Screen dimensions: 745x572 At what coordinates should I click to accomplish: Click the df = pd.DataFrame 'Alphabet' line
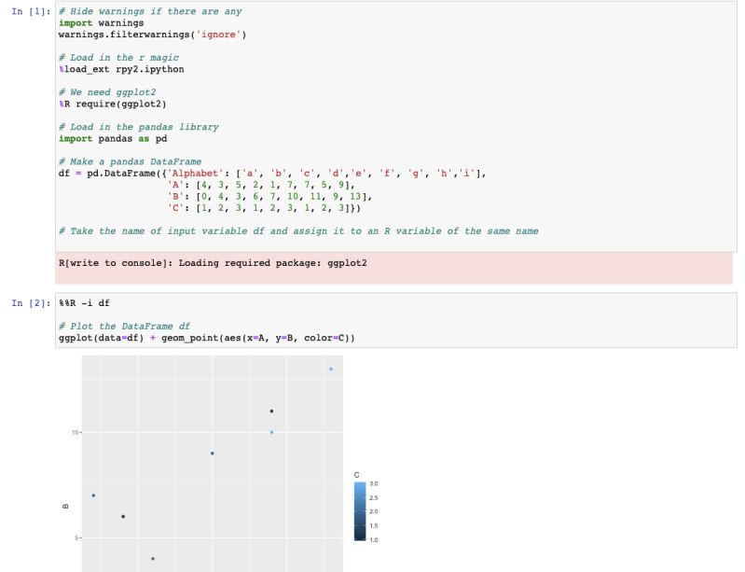coord(272,173)
